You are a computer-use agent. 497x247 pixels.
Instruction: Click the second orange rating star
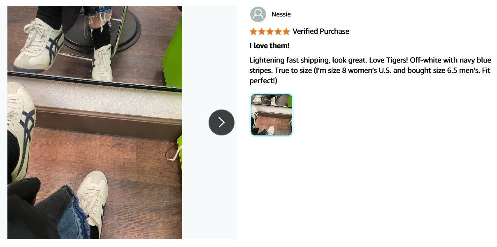pos(262,31)
